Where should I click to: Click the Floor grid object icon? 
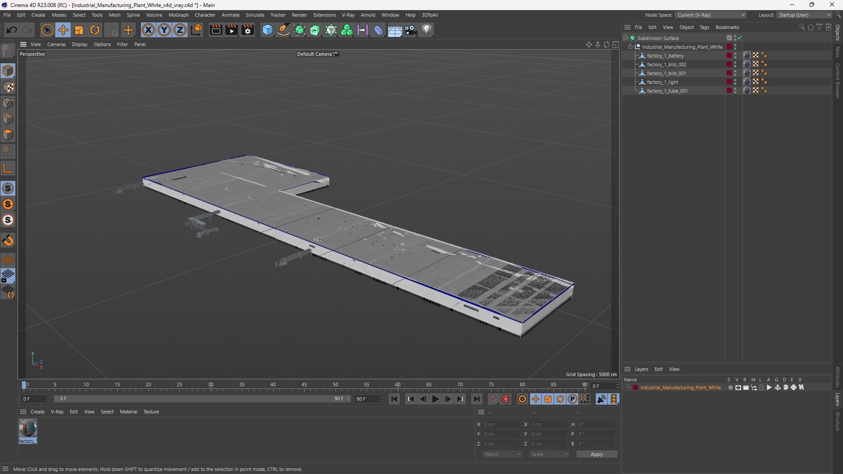point(395,30)
